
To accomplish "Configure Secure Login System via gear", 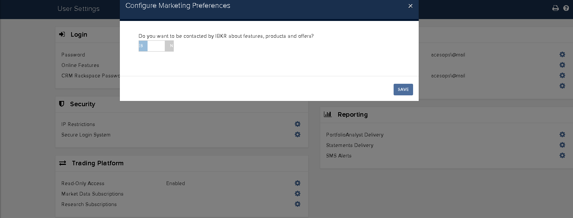I will click(297, 135).
